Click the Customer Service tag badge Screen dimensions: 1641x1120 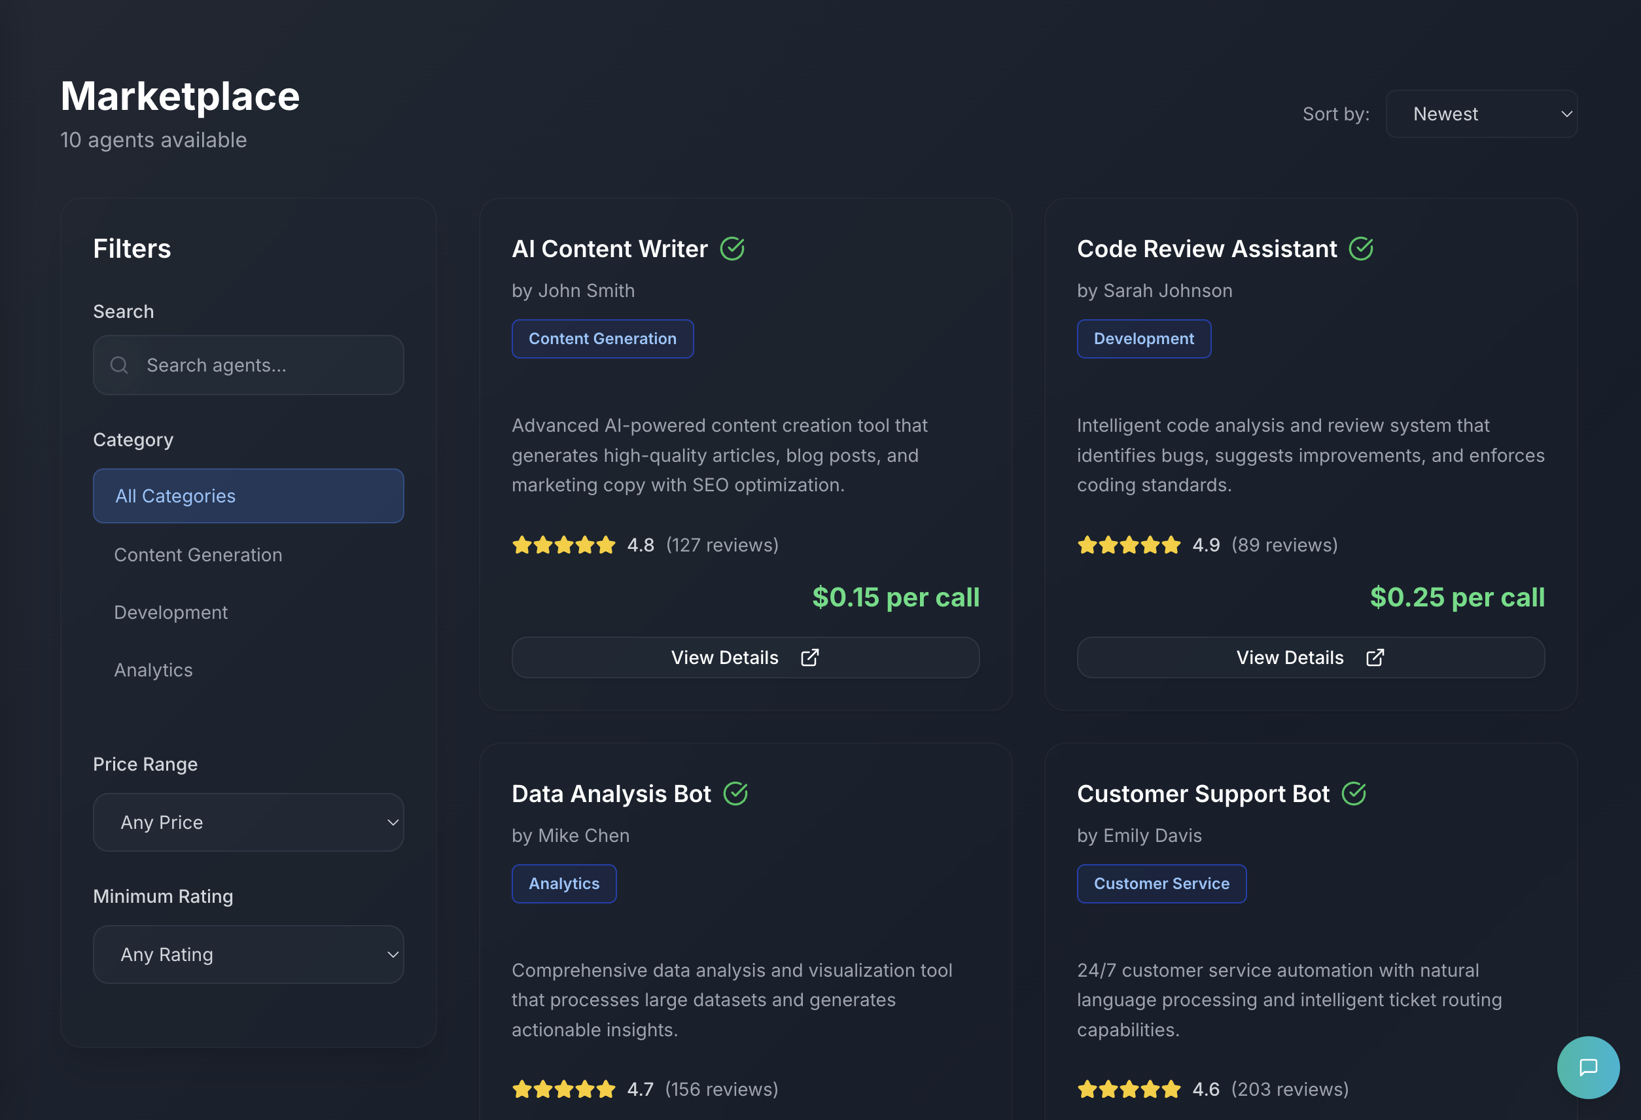(x=1161, y=883)
